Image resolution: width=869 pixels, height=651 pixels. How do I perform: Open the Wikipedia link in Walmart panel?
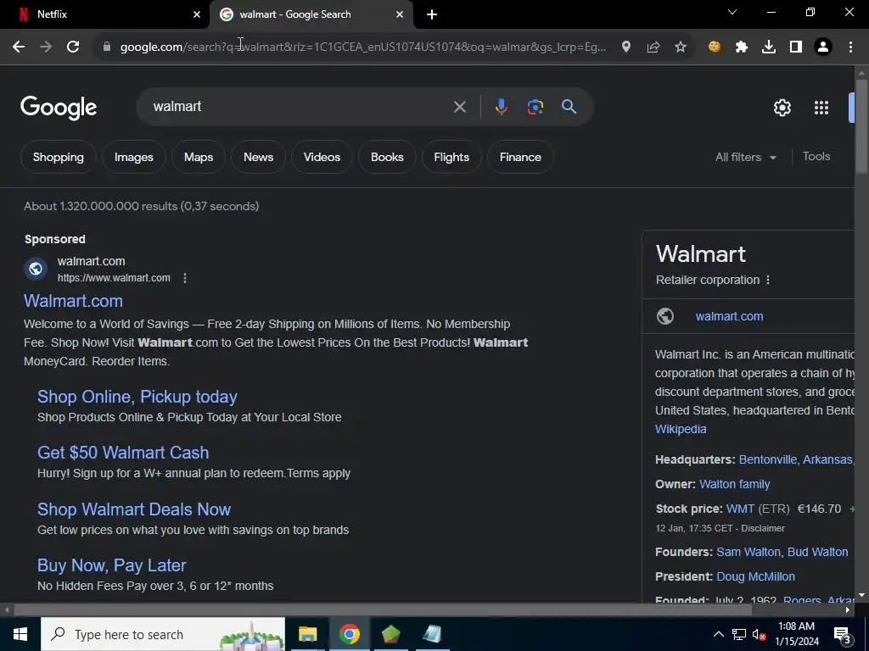click(x=681, y=430)
